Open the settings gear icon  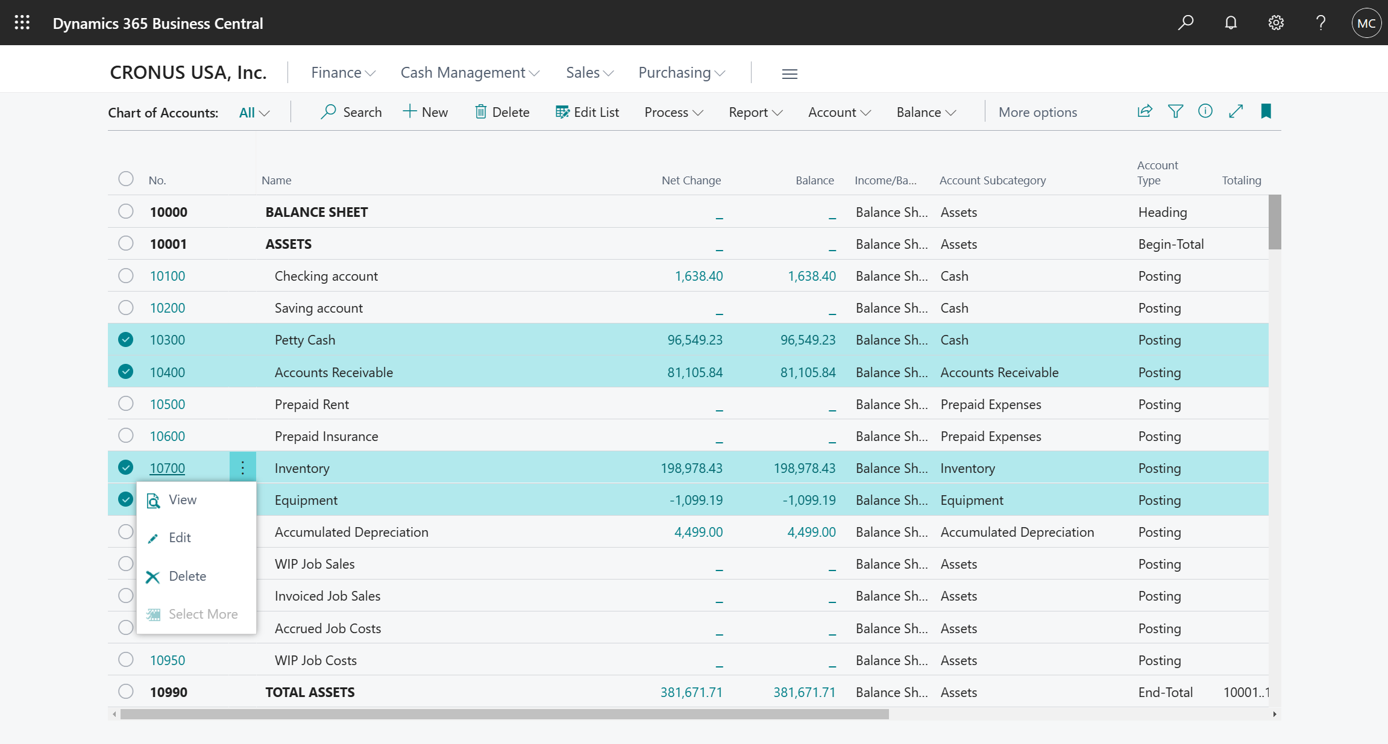click(x=1276, y=23)
